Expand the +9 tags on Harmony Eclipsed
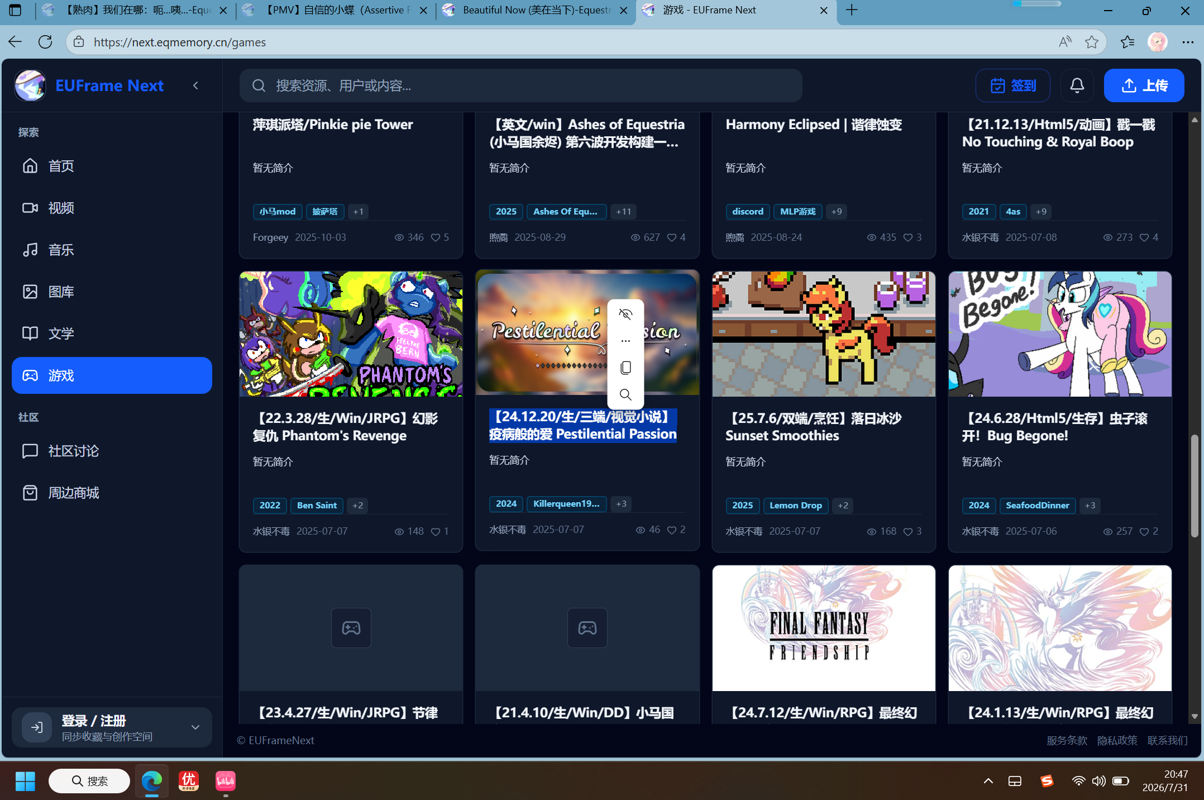1204x800 pixels. 837,212
